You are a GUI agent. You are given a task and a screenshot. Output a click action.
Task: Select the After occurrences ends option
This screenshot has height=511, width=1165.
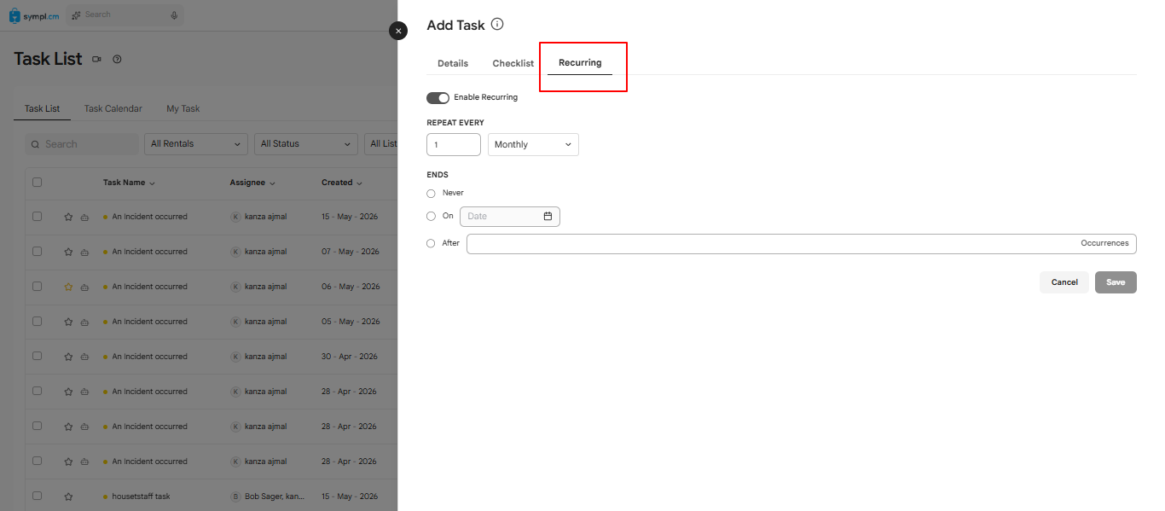(x=431, y=244)
